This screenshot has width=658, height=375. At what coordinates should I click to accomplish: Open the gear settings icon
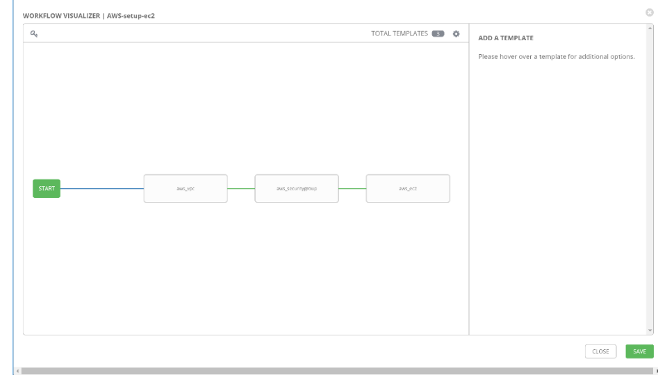click(x=457, y=33)
